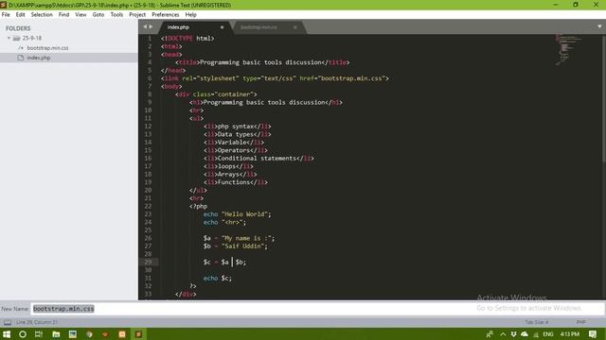Close the bootstrap.min.css tab
This screenshot has width=606, height=340.
pyautogui.click(x=294, y=27)
